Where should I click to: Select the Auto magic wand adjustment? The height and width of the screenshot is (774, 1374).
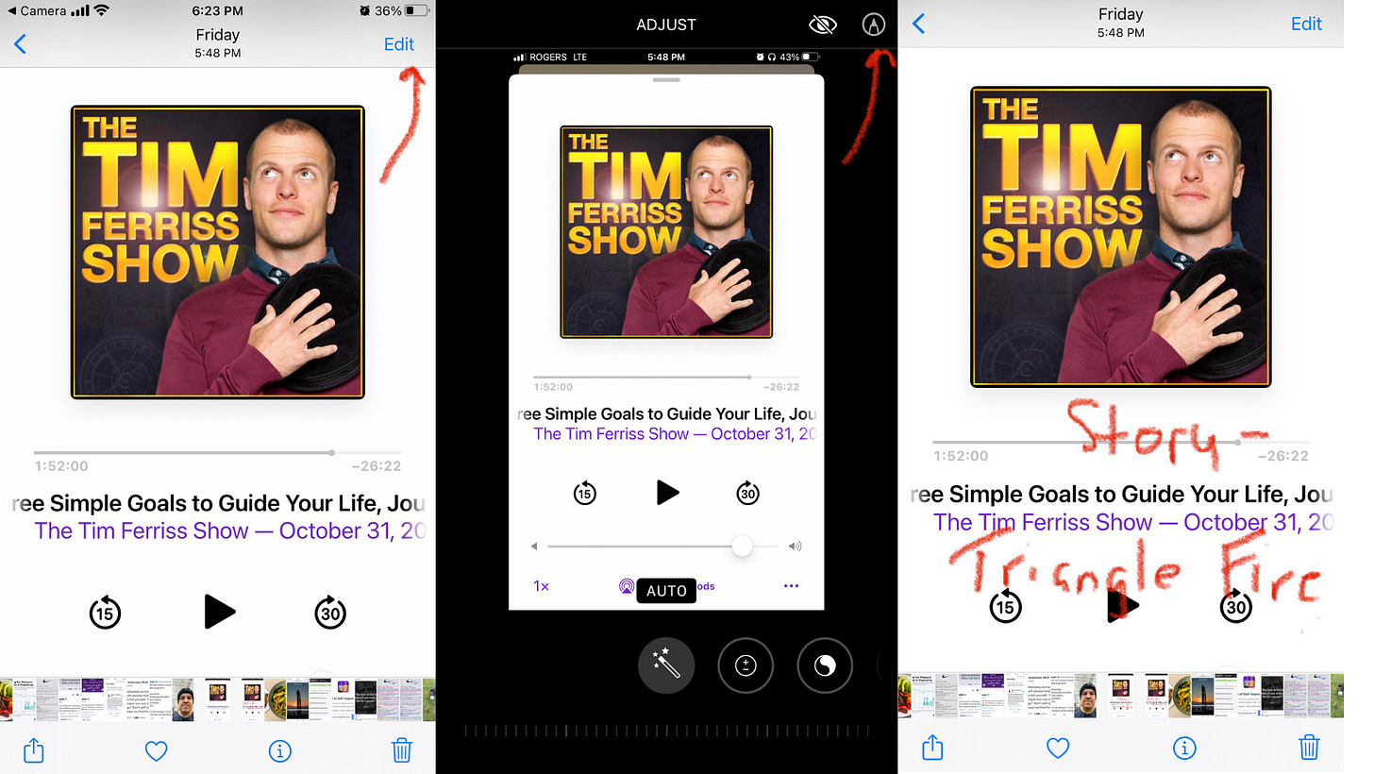click(x=666, y=666)
